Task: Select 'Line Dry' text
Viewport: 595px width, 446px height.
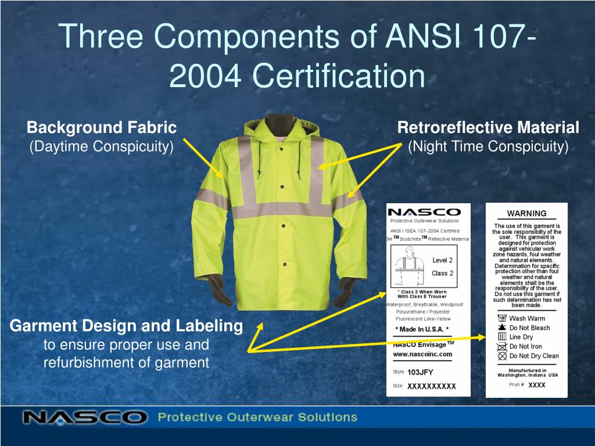Action: tap(521, 337)
